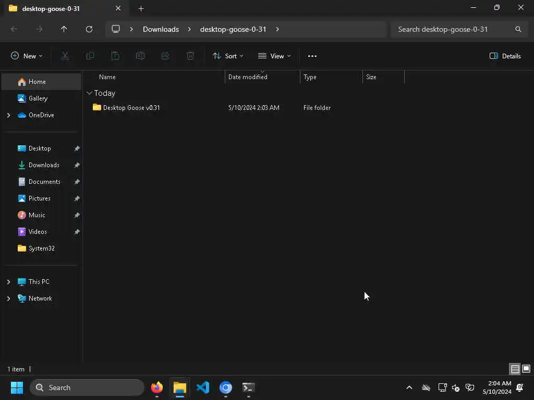Open pinned Videos in sidebar
The height and width of the screenshot is (400, 534).
[x=42, y=232]
